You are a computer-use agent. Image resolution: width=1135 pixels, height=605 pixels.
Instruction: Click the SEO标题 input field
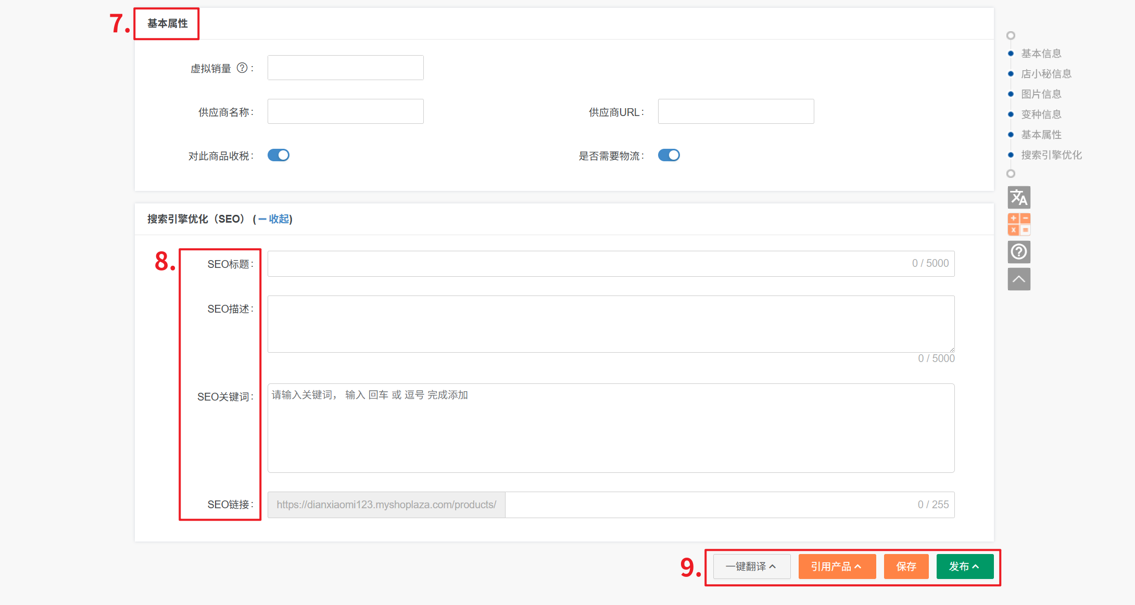[588, 264]
